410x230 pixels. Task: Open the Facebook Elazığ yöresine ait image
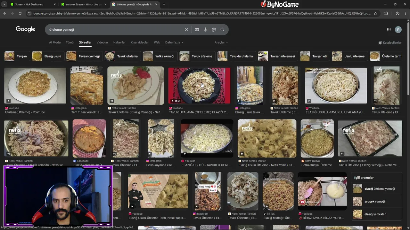coord(89,138)
